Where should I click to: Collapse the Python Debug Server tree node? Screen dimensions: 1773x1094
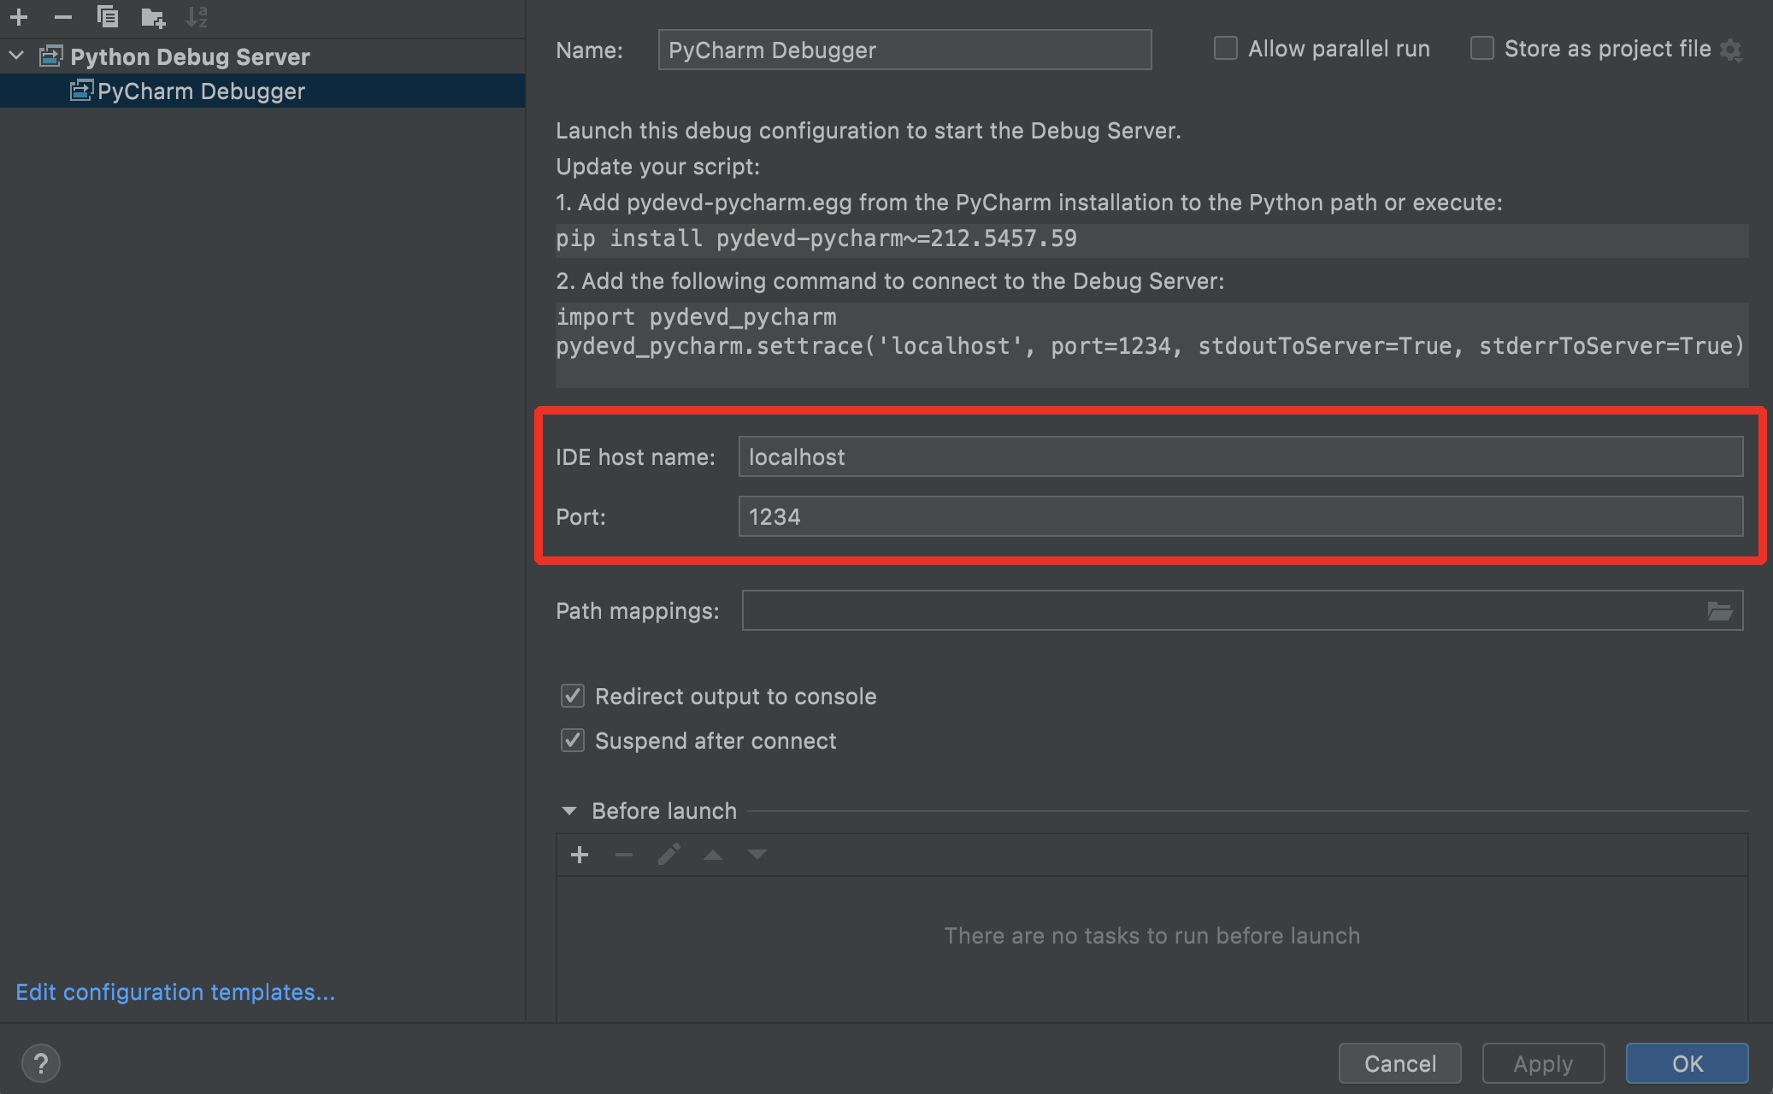coord(17,56)
